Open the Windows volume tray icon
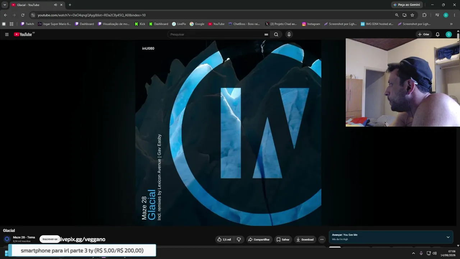 pos(434,253)
